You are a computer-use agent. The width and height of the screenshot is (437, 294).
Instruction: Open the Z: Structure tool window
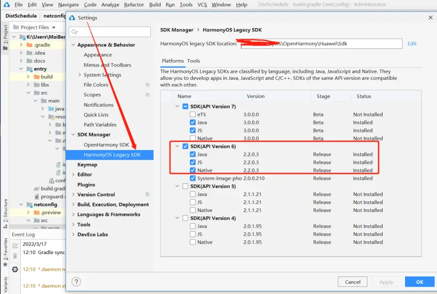click(5, 213)
